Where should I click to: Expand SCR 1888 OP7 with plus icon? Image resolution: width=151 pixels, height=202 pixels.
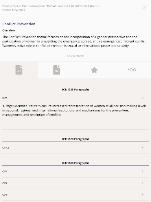(142, 183)
